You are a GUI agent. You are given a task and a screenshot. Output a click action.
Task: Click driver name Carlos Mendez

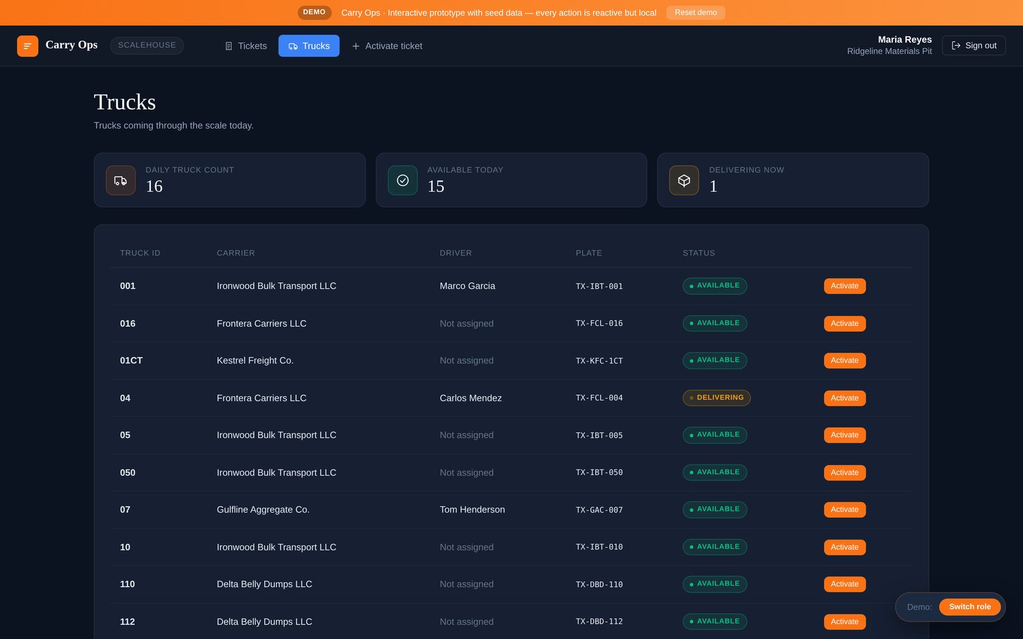click(471, 398)
